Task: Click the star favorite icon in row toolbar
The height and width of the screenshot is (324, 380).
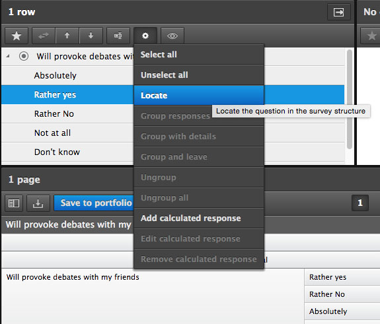Action: (x=17, y=36)
